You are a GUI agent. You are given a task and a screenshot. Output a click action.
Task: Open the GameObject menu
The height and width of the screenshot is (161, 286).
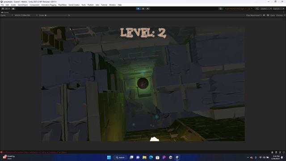(x=23, y=5)
